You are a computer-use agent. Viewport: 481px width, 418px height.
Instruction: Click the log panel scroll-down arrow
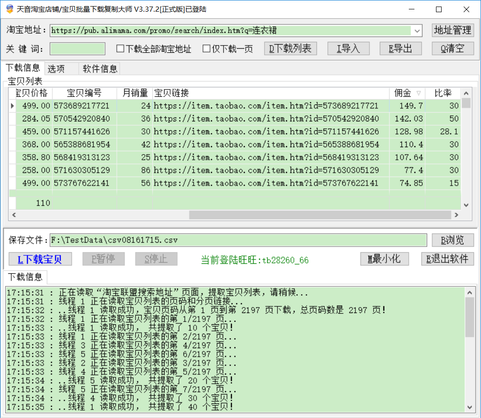469,407
